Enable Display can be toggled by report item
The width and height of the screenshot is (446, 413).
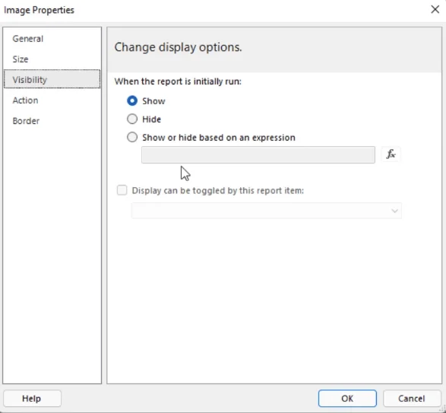point(122,190)
